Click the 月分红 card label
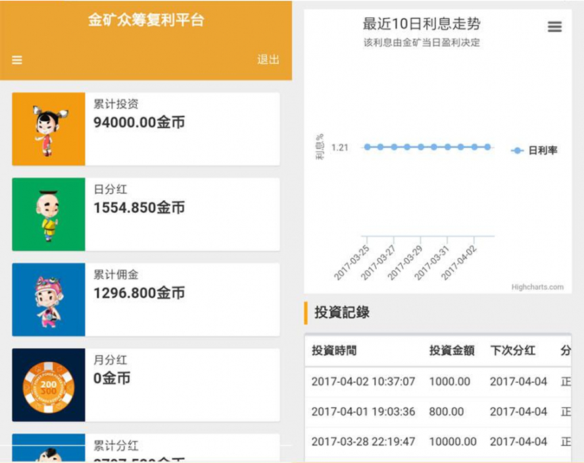The width and height of the screenshot is (584, 463). [110, 360]
